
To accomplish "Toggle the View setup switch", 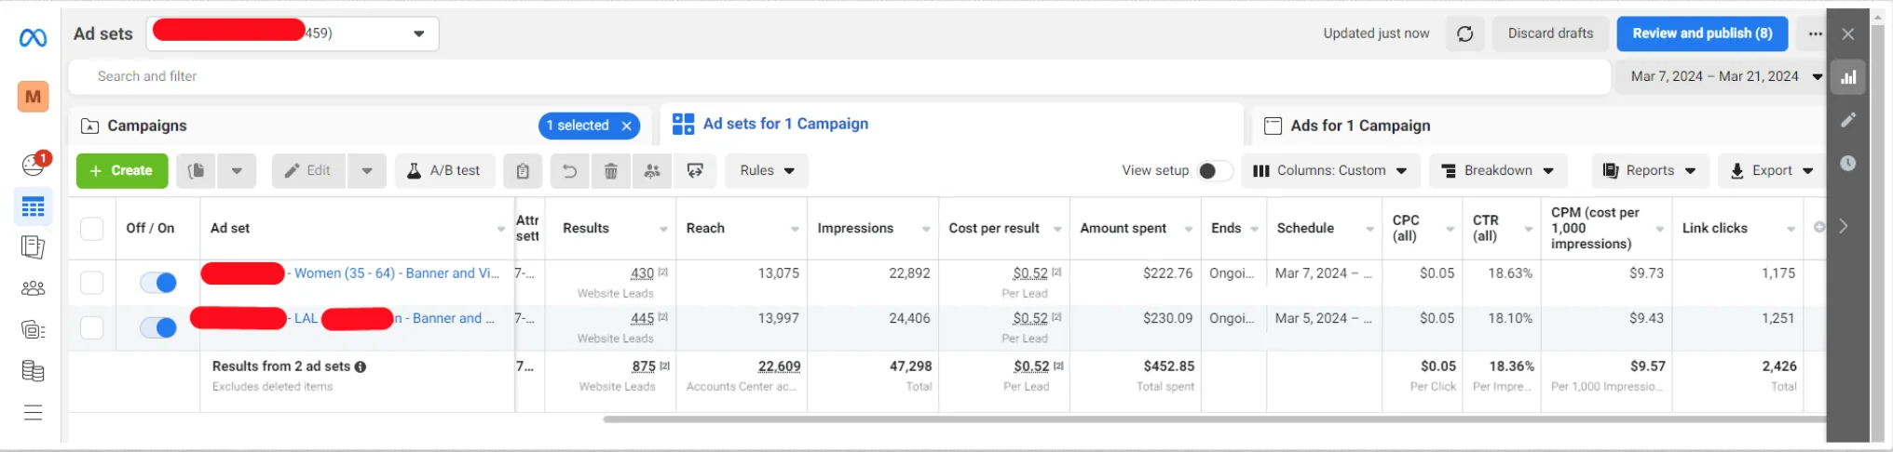I will coord(1215,171).
